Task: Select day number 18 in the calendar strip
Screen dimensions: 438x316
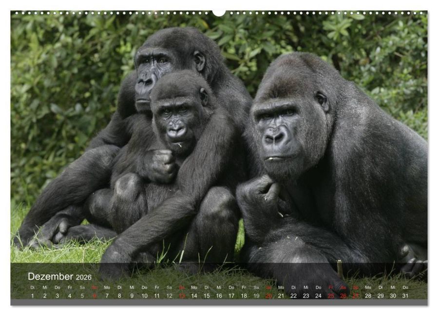Action: pos(244,296)
